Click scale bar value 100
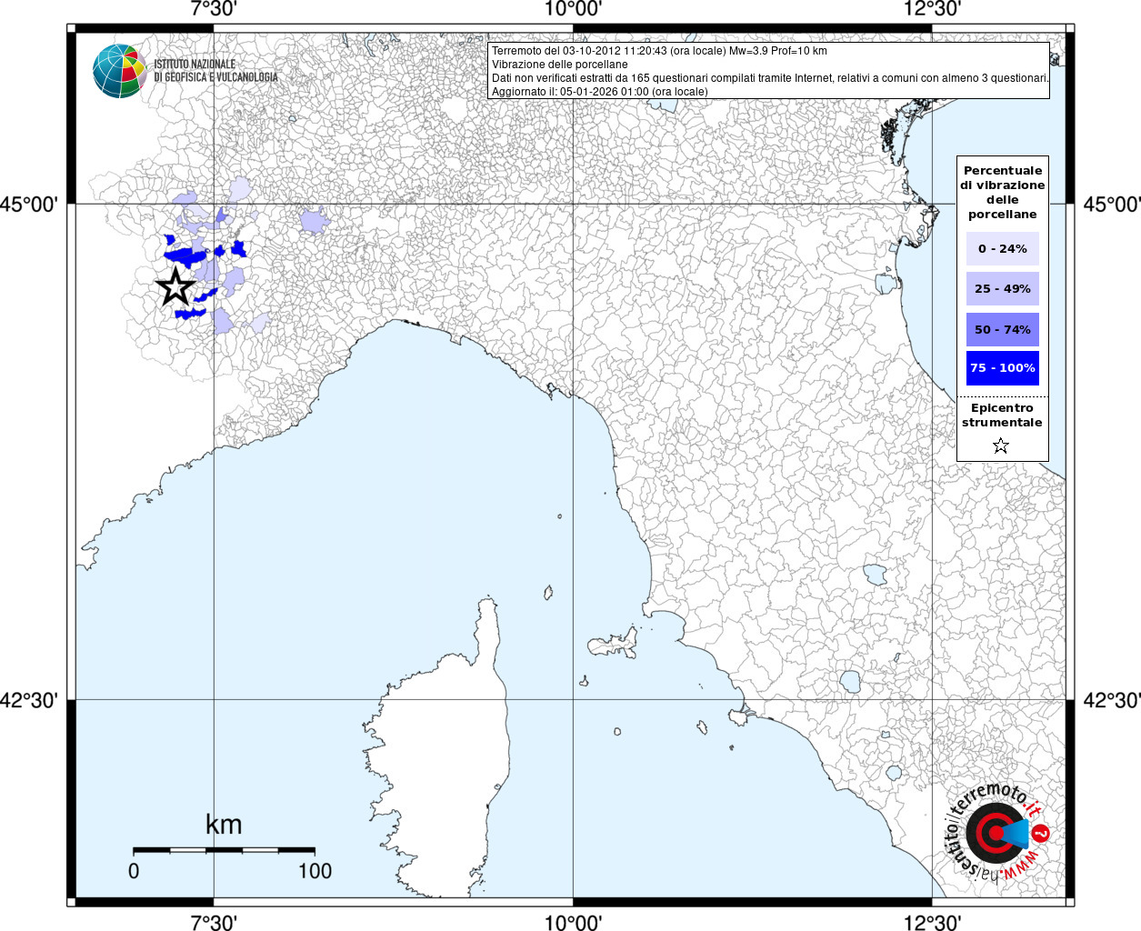1141x931 pixels. point(315,871)
